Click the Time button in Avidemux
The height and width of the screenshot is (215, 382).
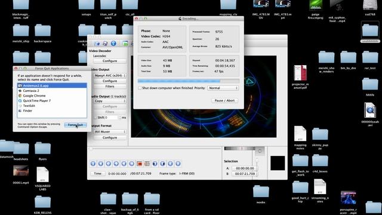(98, 174)
